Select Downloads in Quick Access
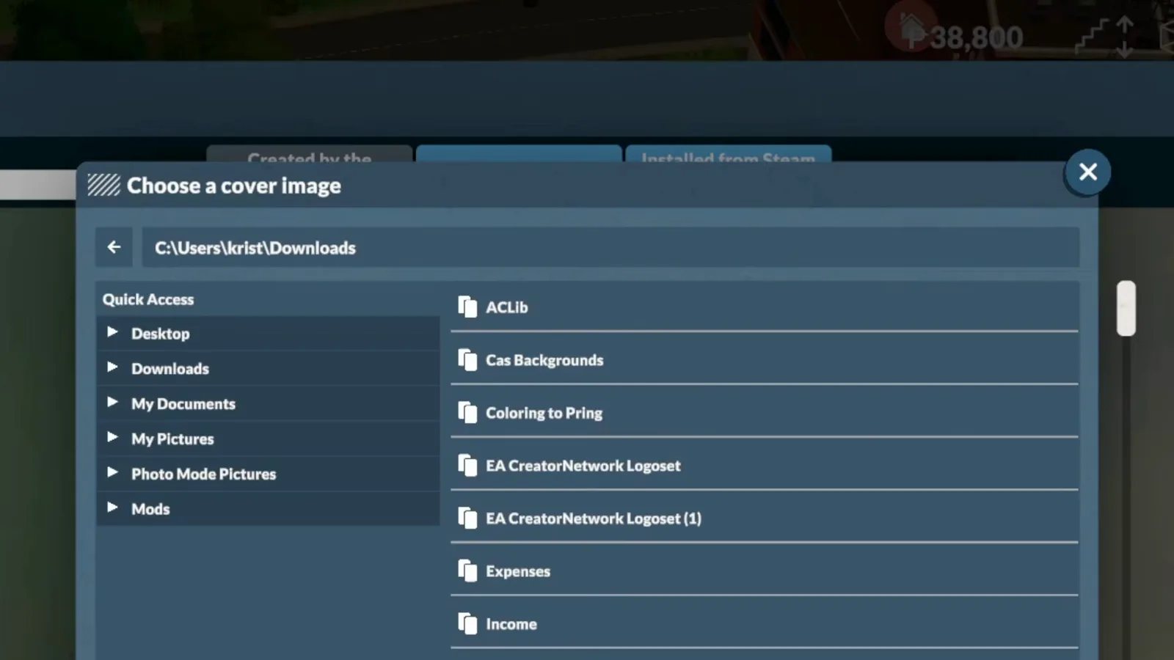Image resolution: width=1174 pixels, height=660 pixels. [170, 369]
